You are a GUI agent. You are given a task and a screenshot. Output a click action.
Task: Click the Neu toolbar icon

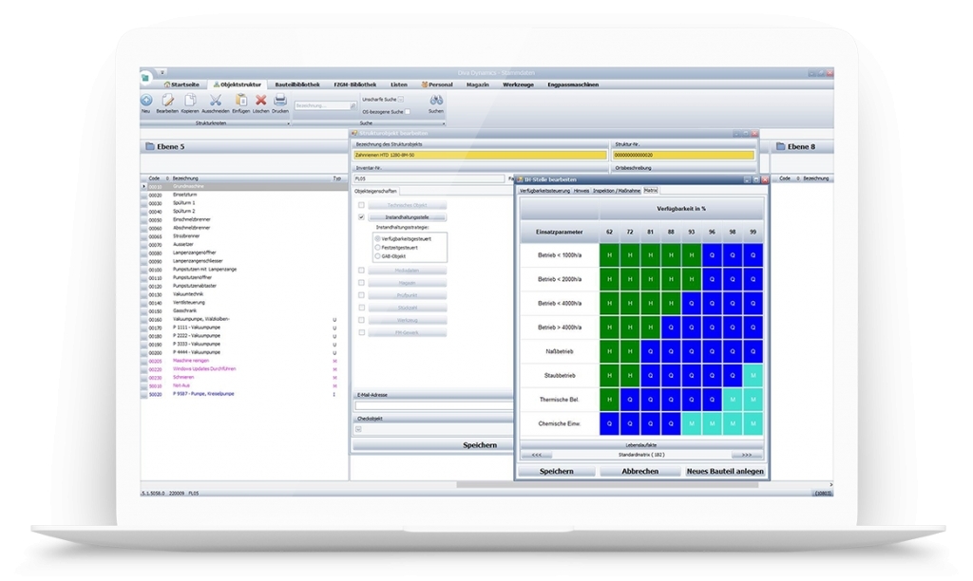click(x=146, y=100)
